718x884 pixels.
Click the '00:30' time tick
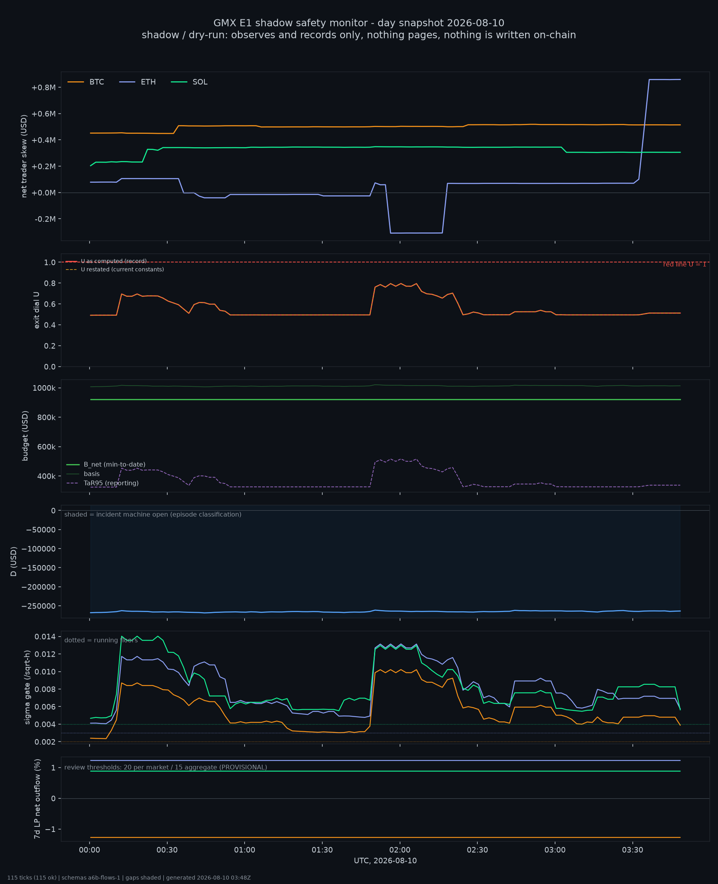tap(167, 850)
